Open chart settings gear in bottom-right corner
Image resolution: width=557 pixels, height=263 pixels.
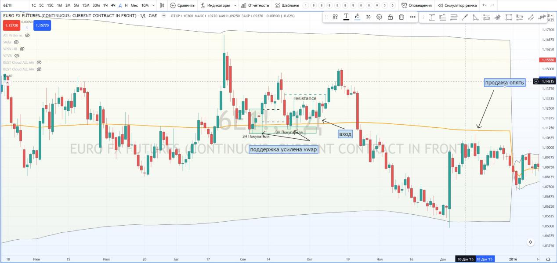point(547,259)
